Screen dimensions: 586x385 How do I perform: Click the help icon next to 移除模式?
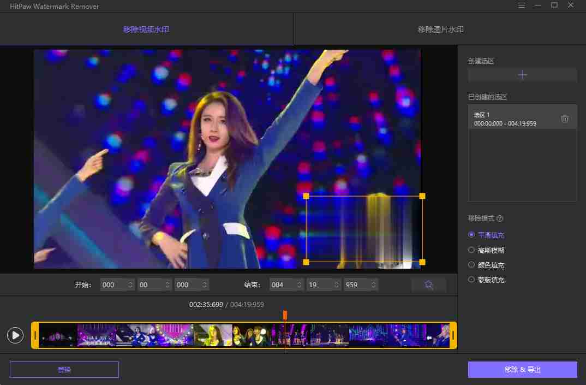(500, 218)
